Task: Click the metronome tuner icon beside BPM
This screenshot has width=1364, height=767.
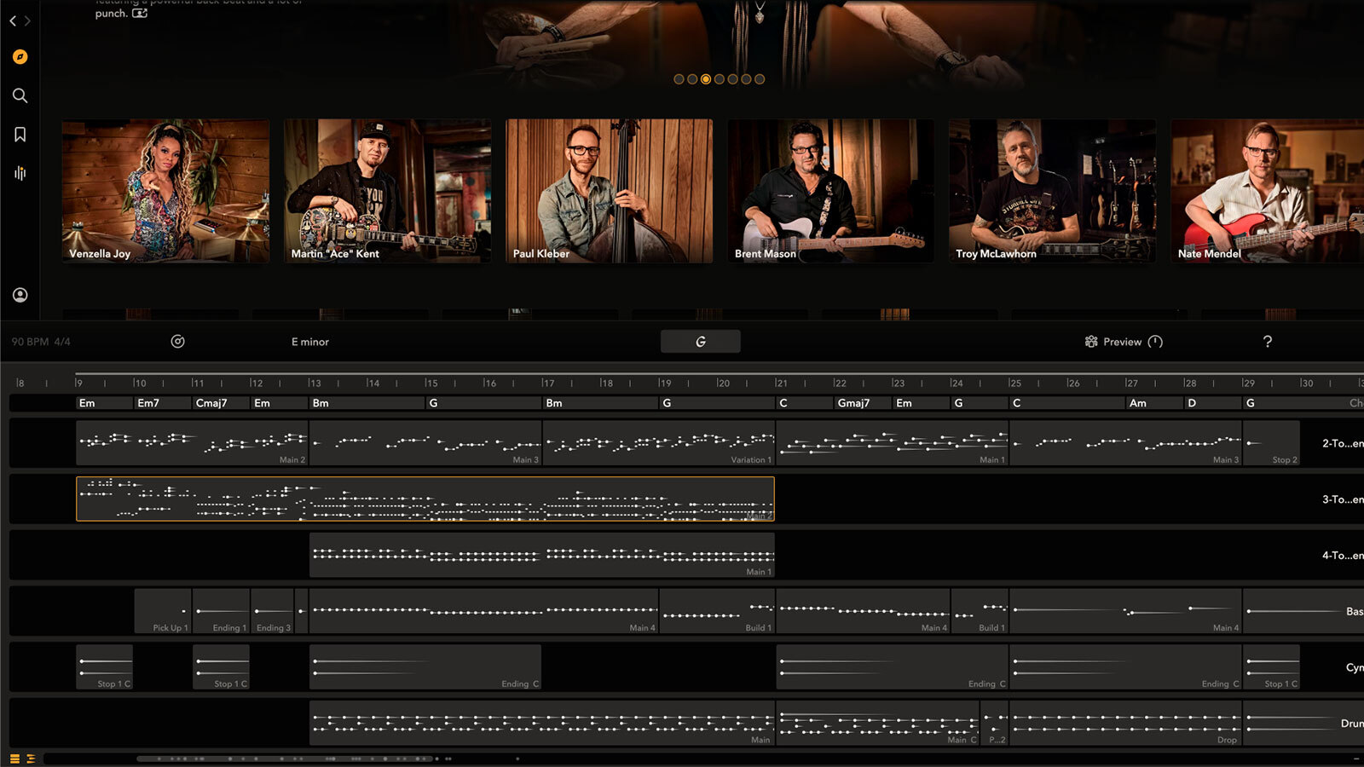Action: point(177,342)
